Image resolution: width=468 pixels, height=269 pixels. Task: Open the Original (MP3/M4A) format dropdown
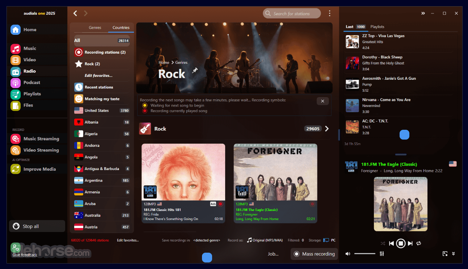pyautogui.click(x=265, y=240)
